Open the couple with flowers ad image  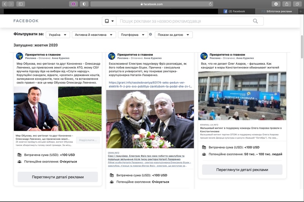point(150,119)
